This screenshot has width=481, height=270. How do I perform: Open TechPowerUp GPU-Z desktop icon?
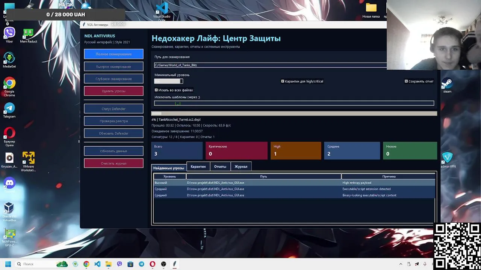point(9,237)
